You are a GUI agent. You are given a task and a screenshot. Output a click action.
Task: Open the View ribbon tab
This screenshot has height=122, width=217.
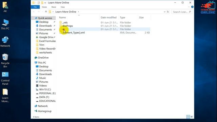62,7
